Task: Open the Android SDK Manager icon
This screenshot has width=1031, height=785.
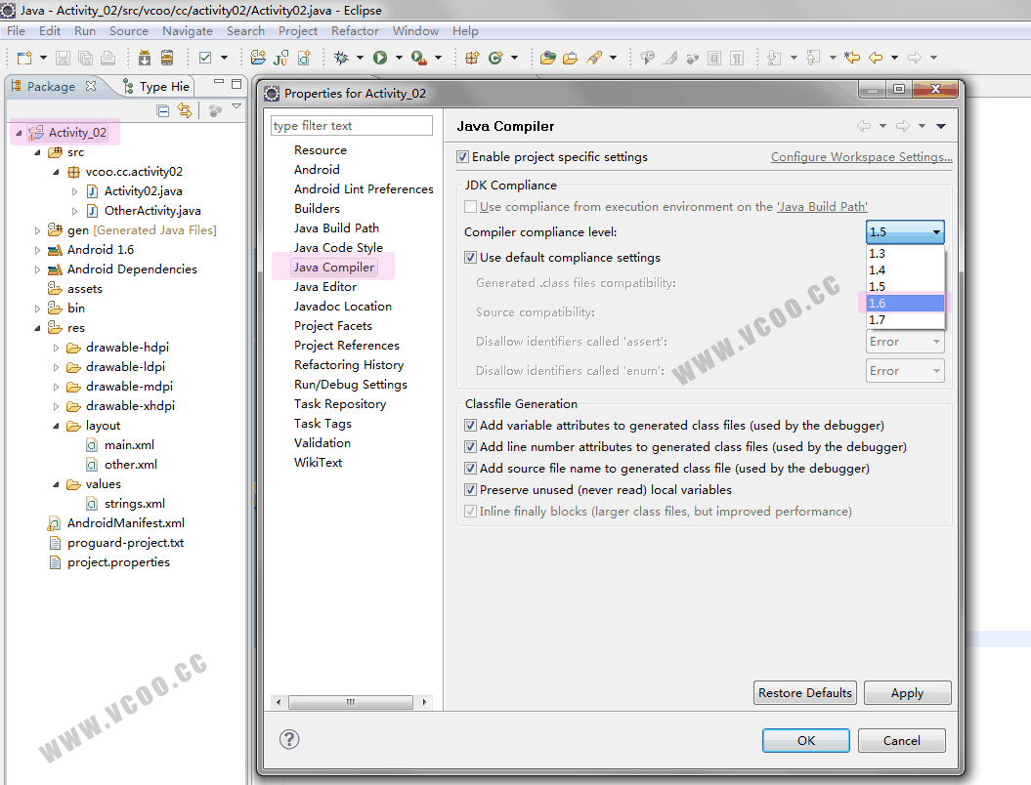Action: (143, 58)
